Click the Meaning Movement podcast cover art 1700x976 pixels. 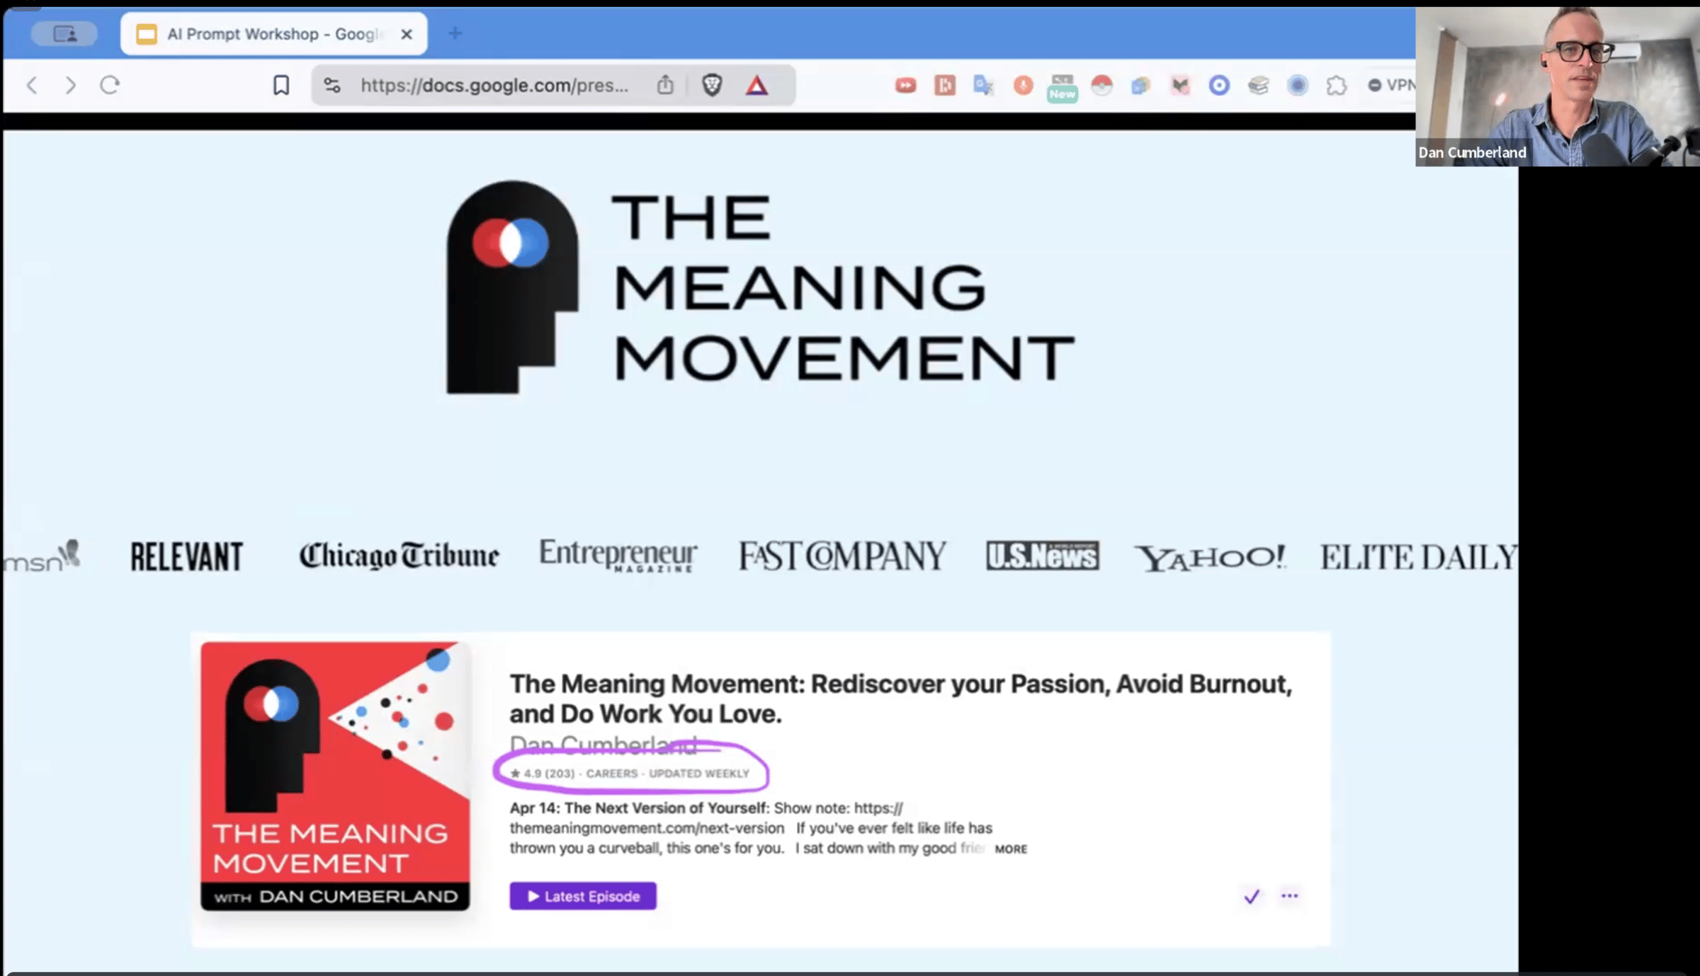click(x=335, y=776)
